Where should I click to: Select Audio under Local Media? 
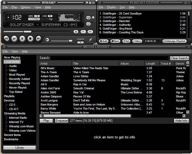tap(13, 66)
